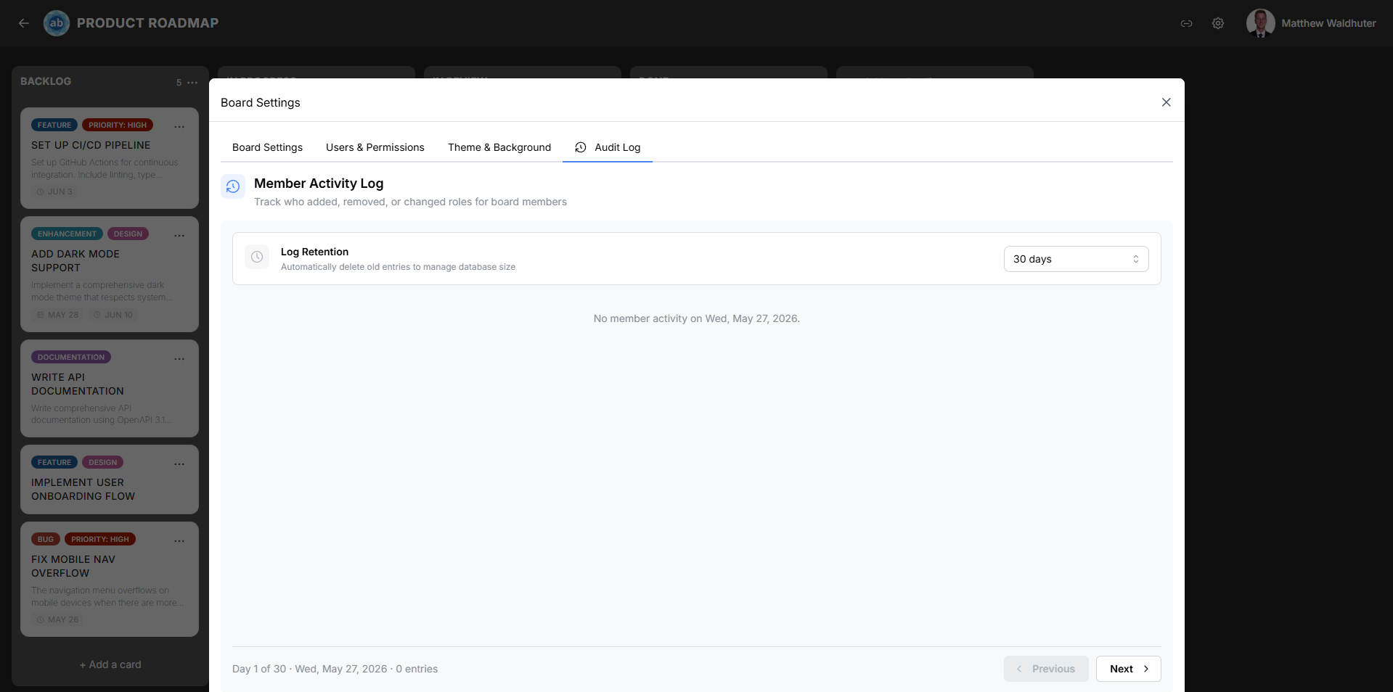Click the No member activity message
The height and width of the screenshot is (692, 1393).
tap(697, 318)
